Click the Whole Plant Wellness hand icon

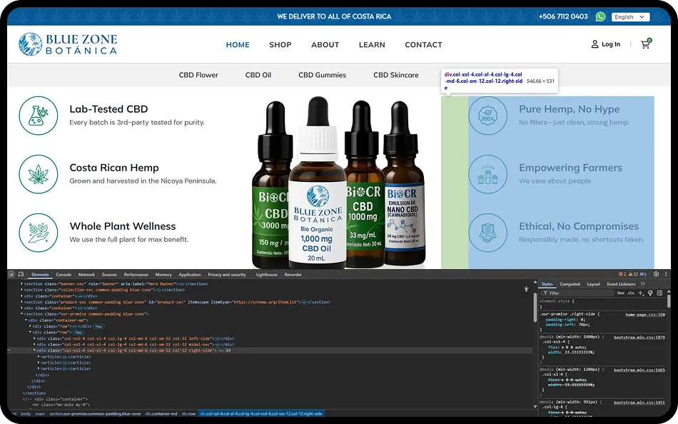pos(38,233)
